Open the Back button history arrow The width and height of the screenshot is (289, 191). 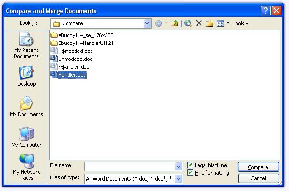166,23
